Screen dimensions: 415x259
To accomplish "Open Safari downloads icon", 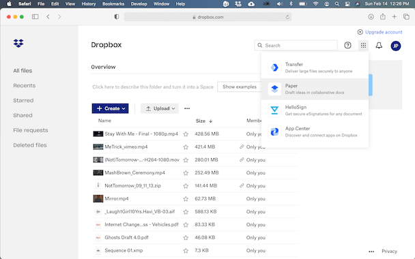I will pos(371,16).
